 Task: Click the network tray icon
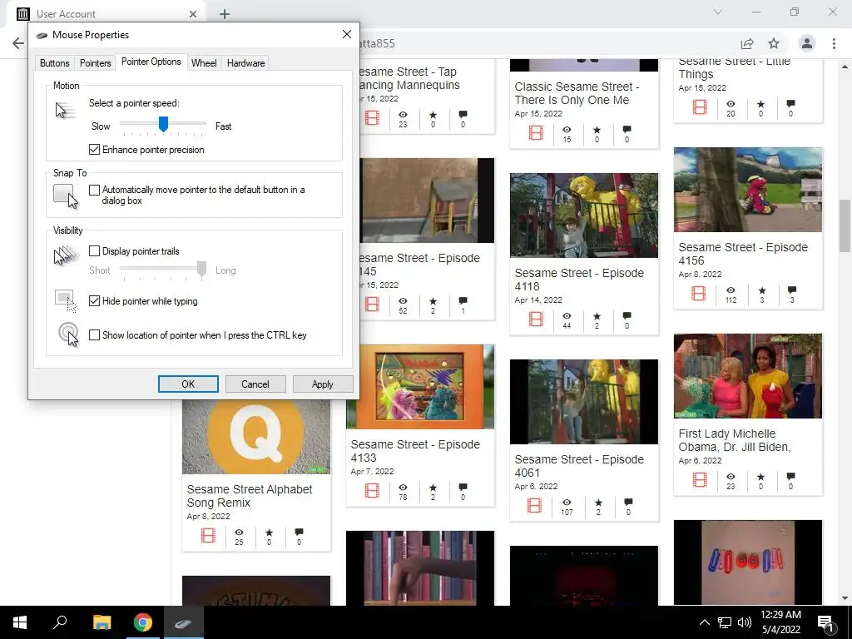point(725,622)
